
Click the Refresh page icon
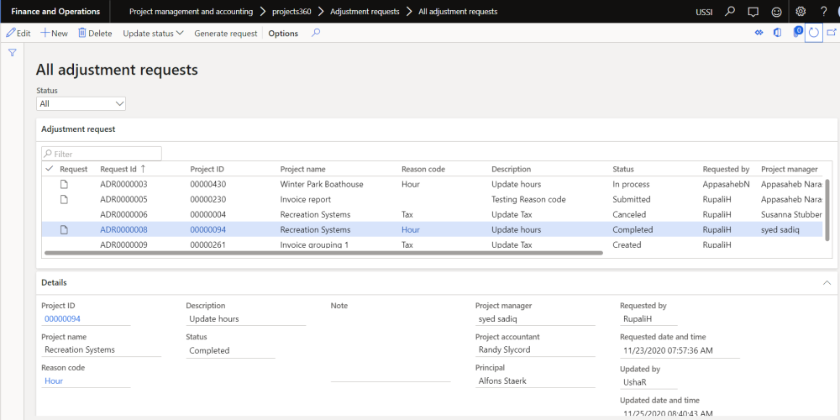click(x=813, y=33)
